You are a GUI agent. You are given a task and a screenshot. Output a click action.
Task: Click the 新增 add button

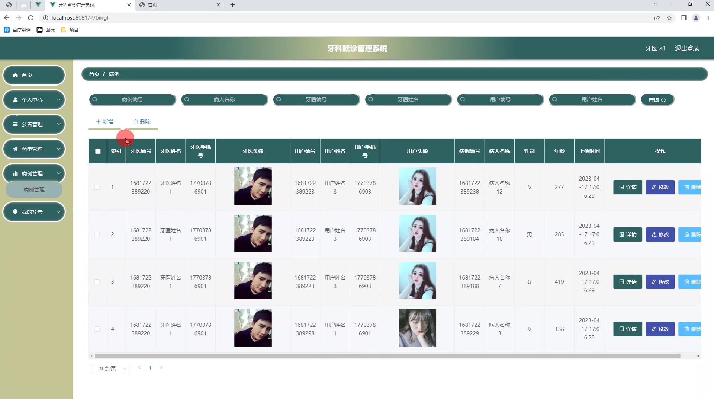coord(104,122)
